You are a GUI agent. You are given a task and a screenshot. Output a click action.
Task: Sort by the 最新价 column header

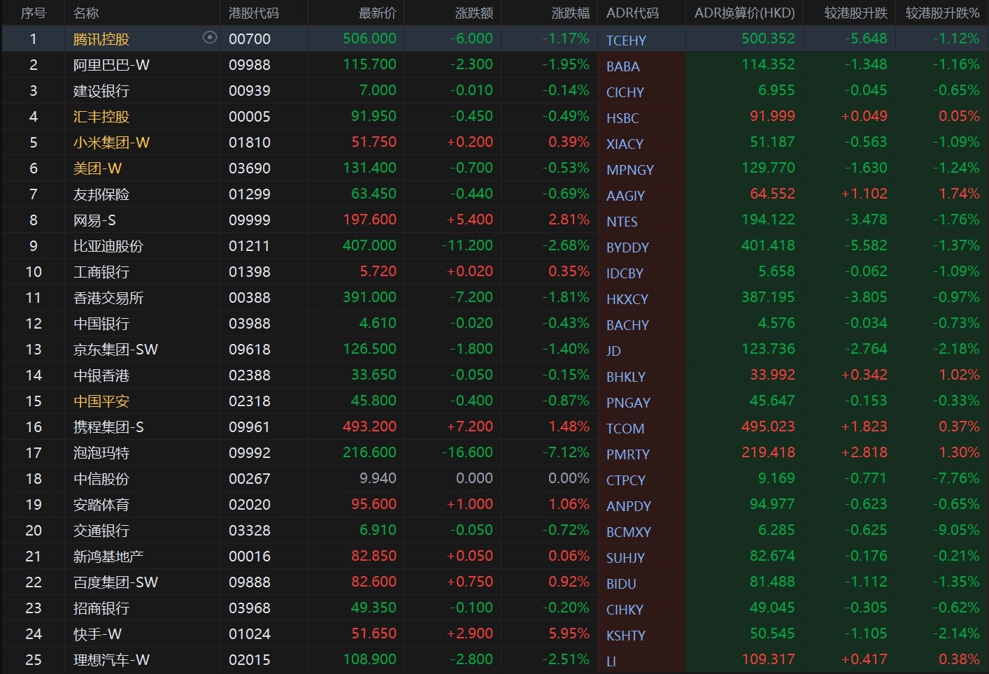[377, 13]
